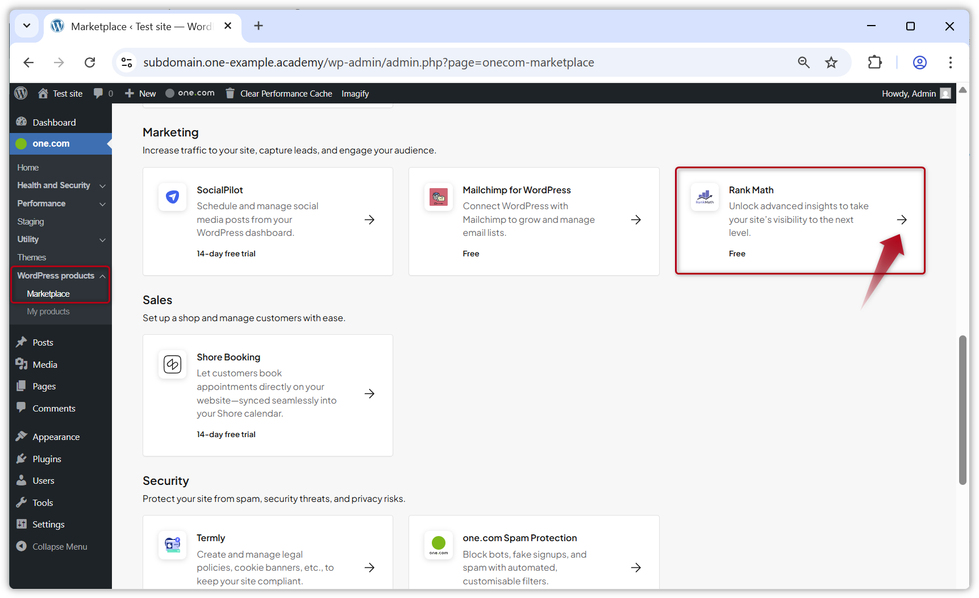
Task: Click the trash icon next to Clear Performance Cache
Action: pos(230,93)
